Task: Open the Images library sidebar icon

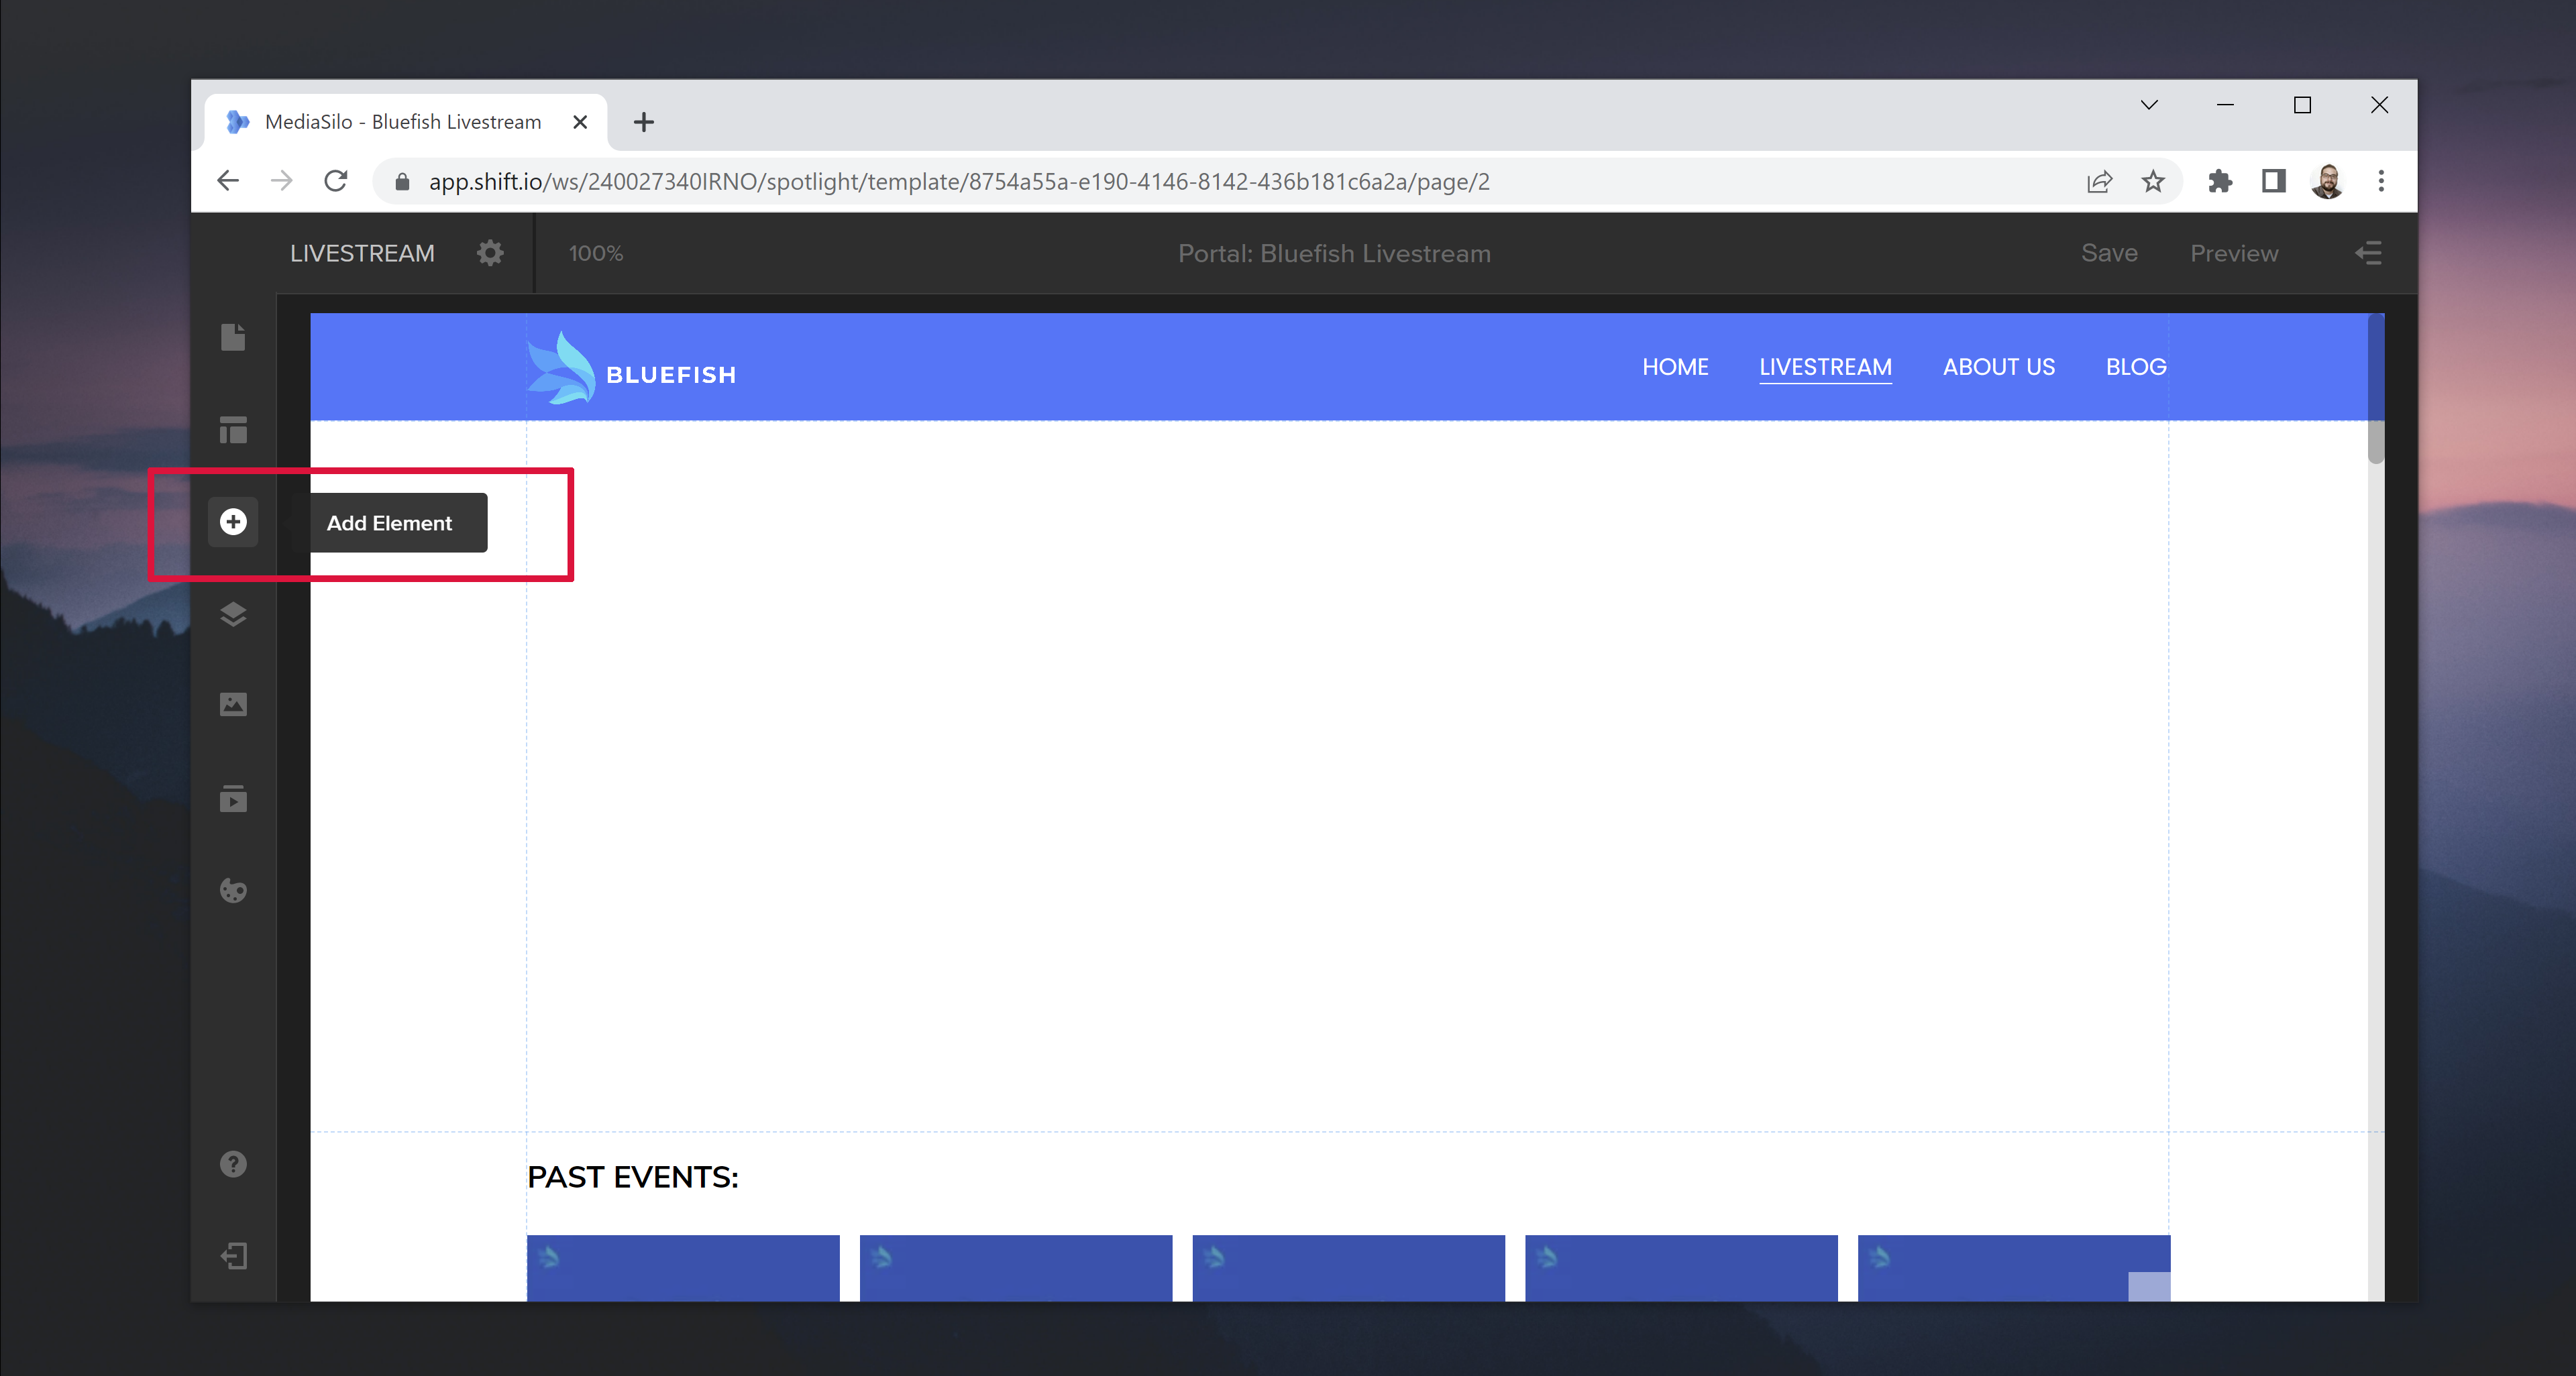Action: (233, 705)
